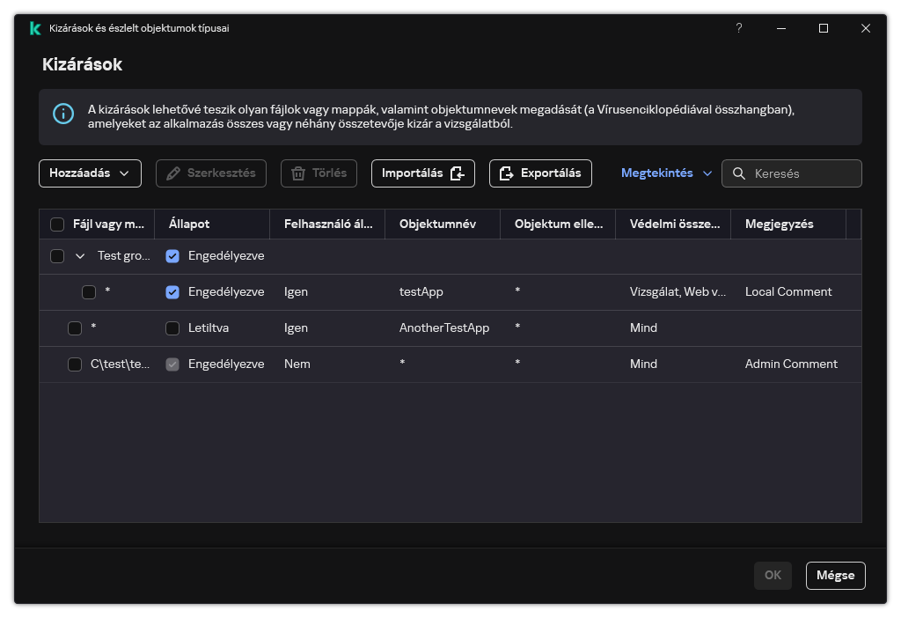901x618 pixels.
Task: Click the magnifier icon in search box
Action: (739, 173)
